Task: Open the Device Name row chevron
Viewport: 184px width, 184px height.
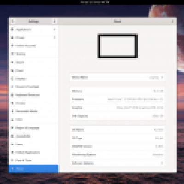Action: coord(162,78)
